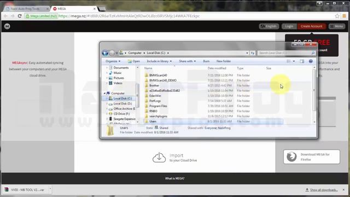Viewport: 350px width, 197px height.
Task: Open the Chrome menu hamburger icon
Action: point(344,16)
